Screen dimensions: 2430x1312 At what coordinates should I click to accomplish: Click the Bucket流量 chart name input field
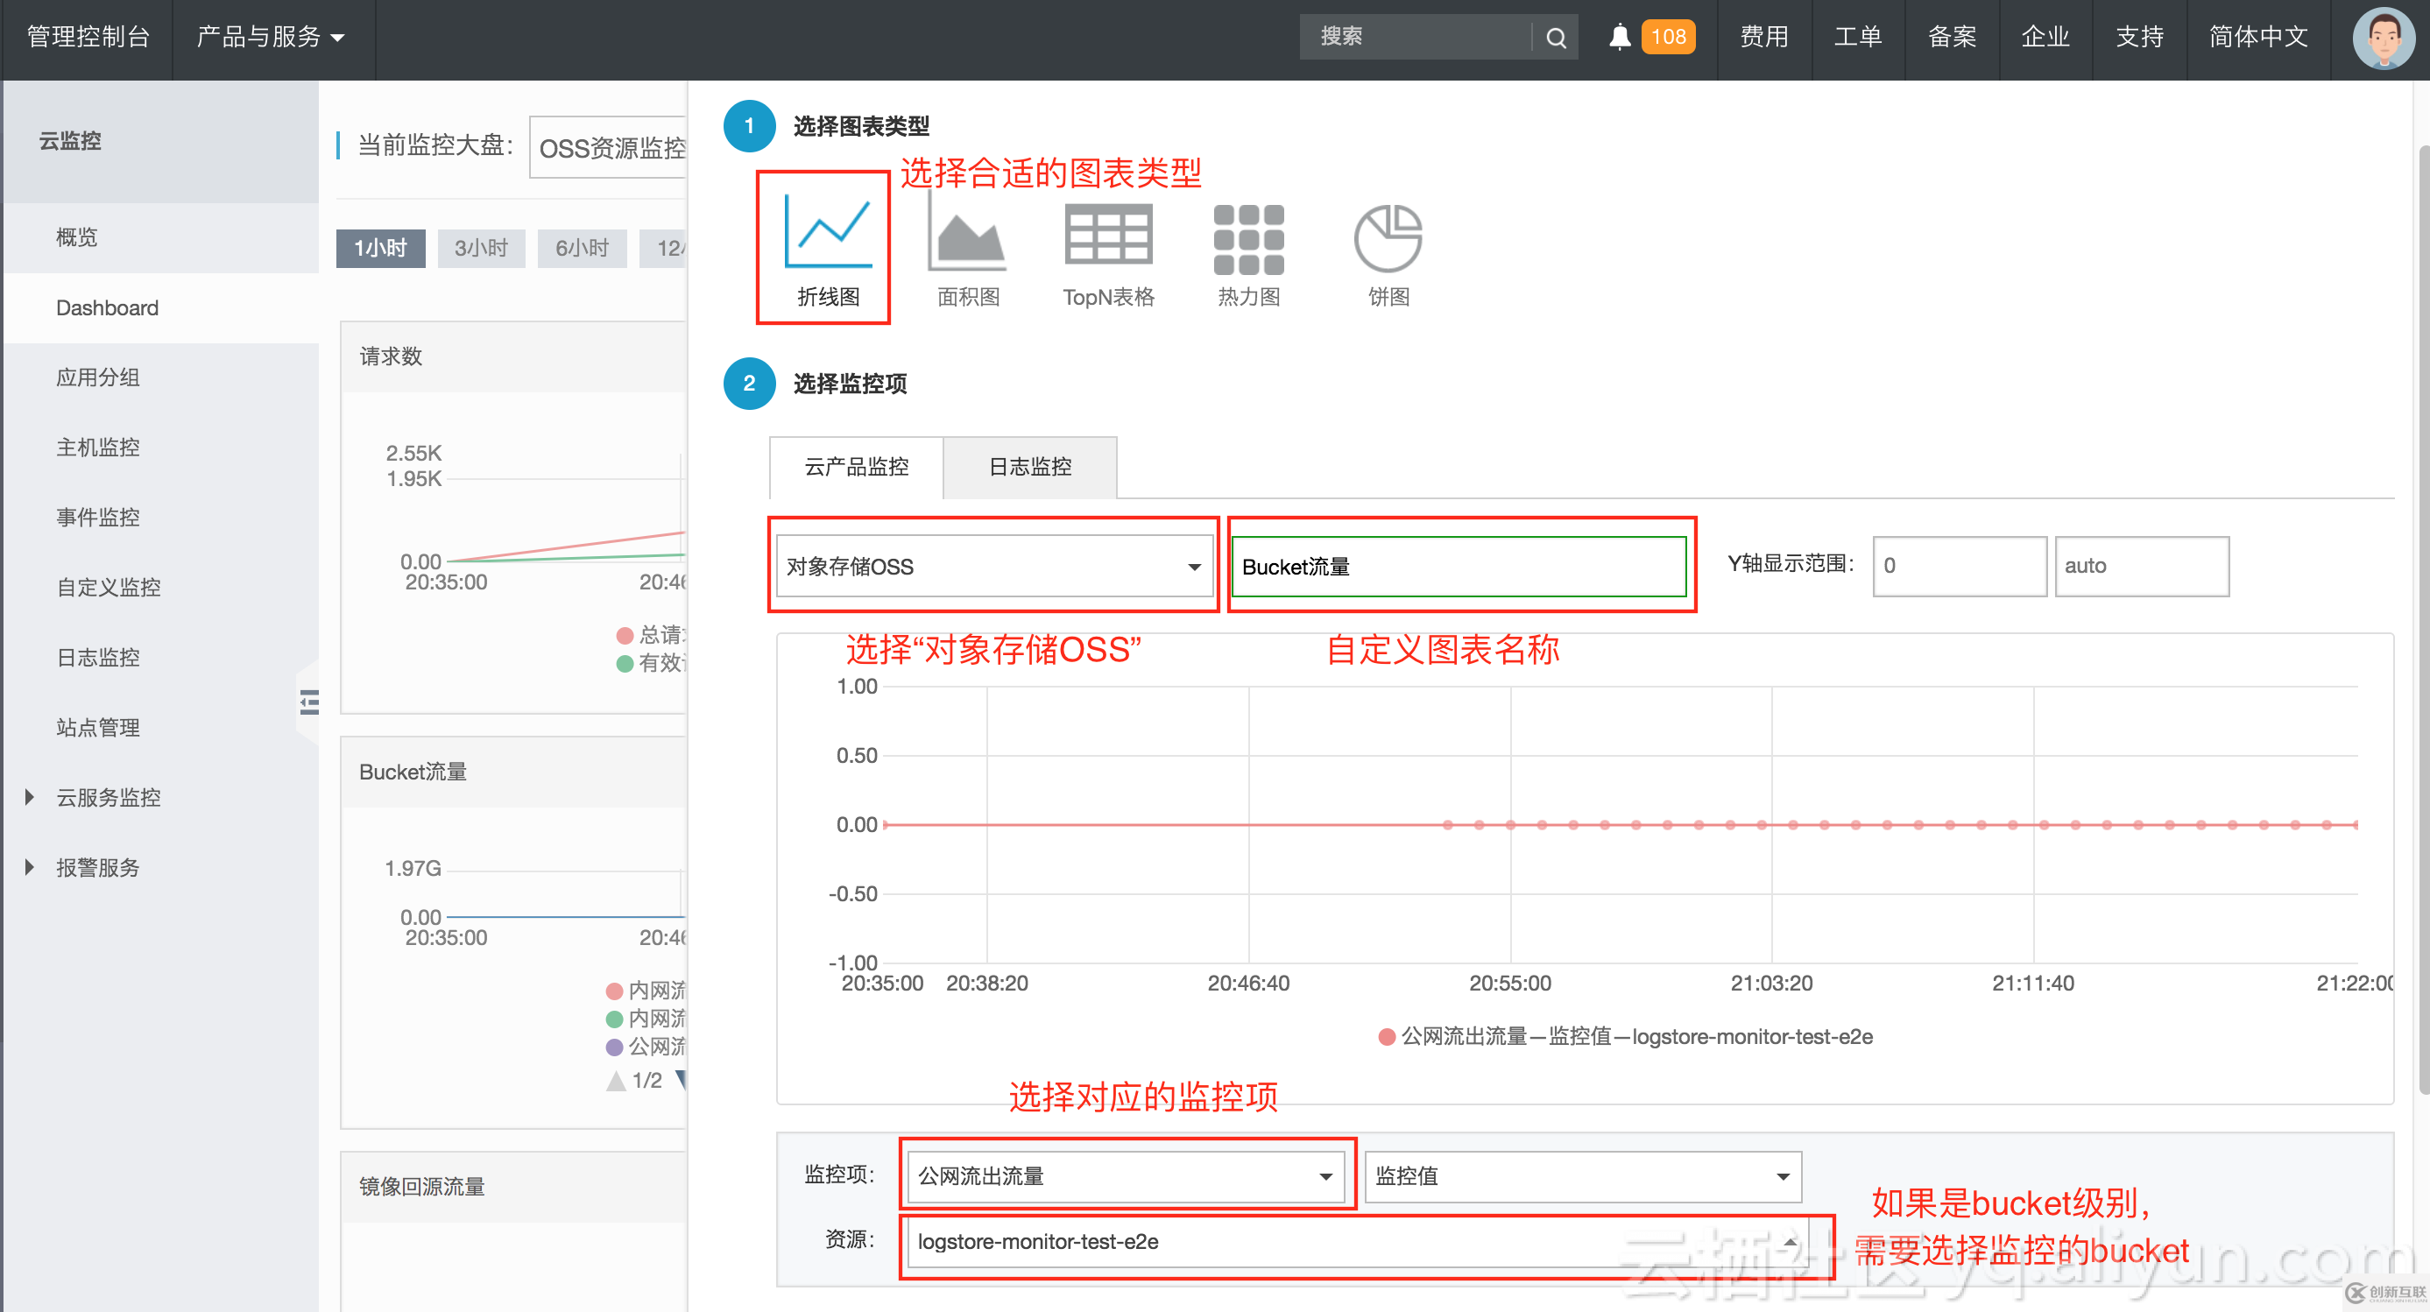pyautogui.click(x=1460, y=566)
